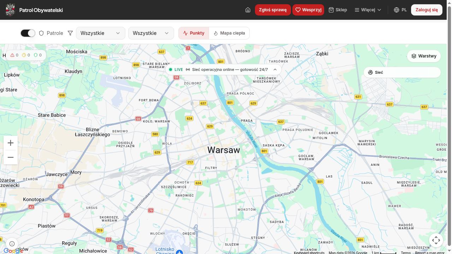Click the Stare Babice map label
The width and height of the screenshot is (452, 254).
coord(52,115)
